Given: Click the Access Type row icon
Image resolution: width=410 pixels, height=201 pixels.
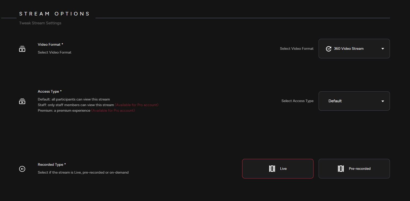Looking at the screenshot, I should tap(22, 101).
